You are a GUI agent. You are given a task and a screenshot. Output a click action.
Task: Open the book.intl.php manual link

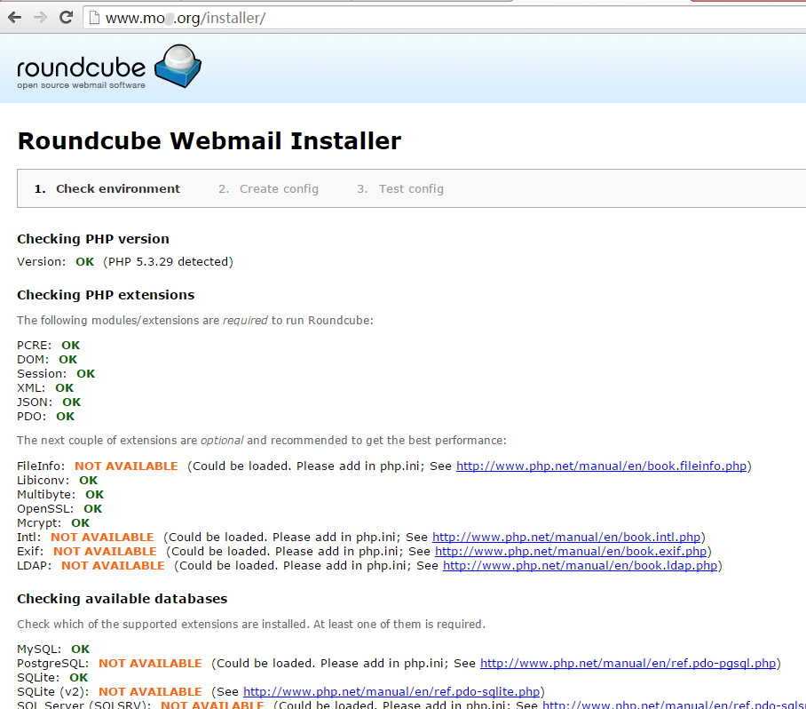(x=566, y=537)
